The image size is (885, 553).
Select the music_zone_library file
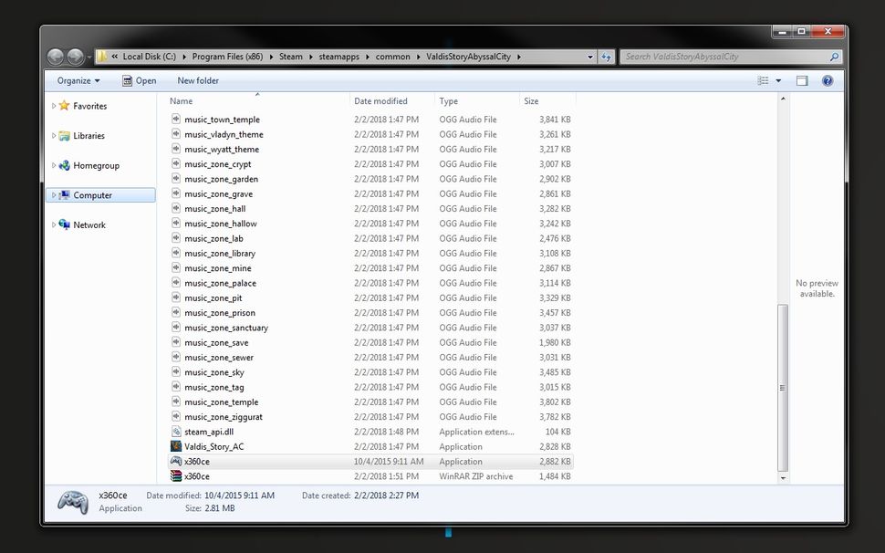click(220, 254)
